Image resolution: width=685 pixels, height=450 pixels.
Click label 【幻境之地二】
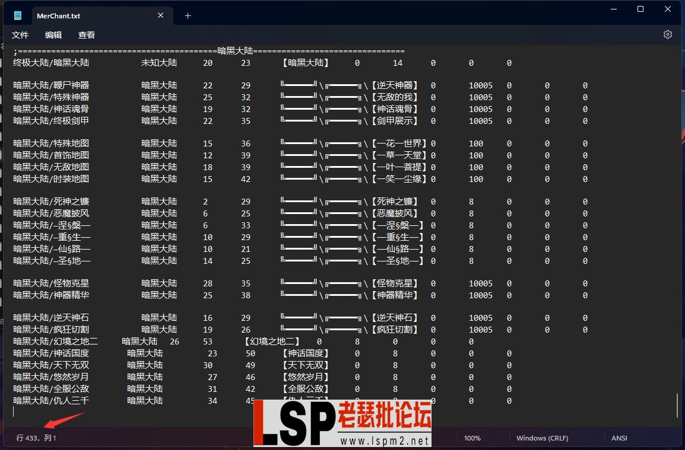(272, 342)
